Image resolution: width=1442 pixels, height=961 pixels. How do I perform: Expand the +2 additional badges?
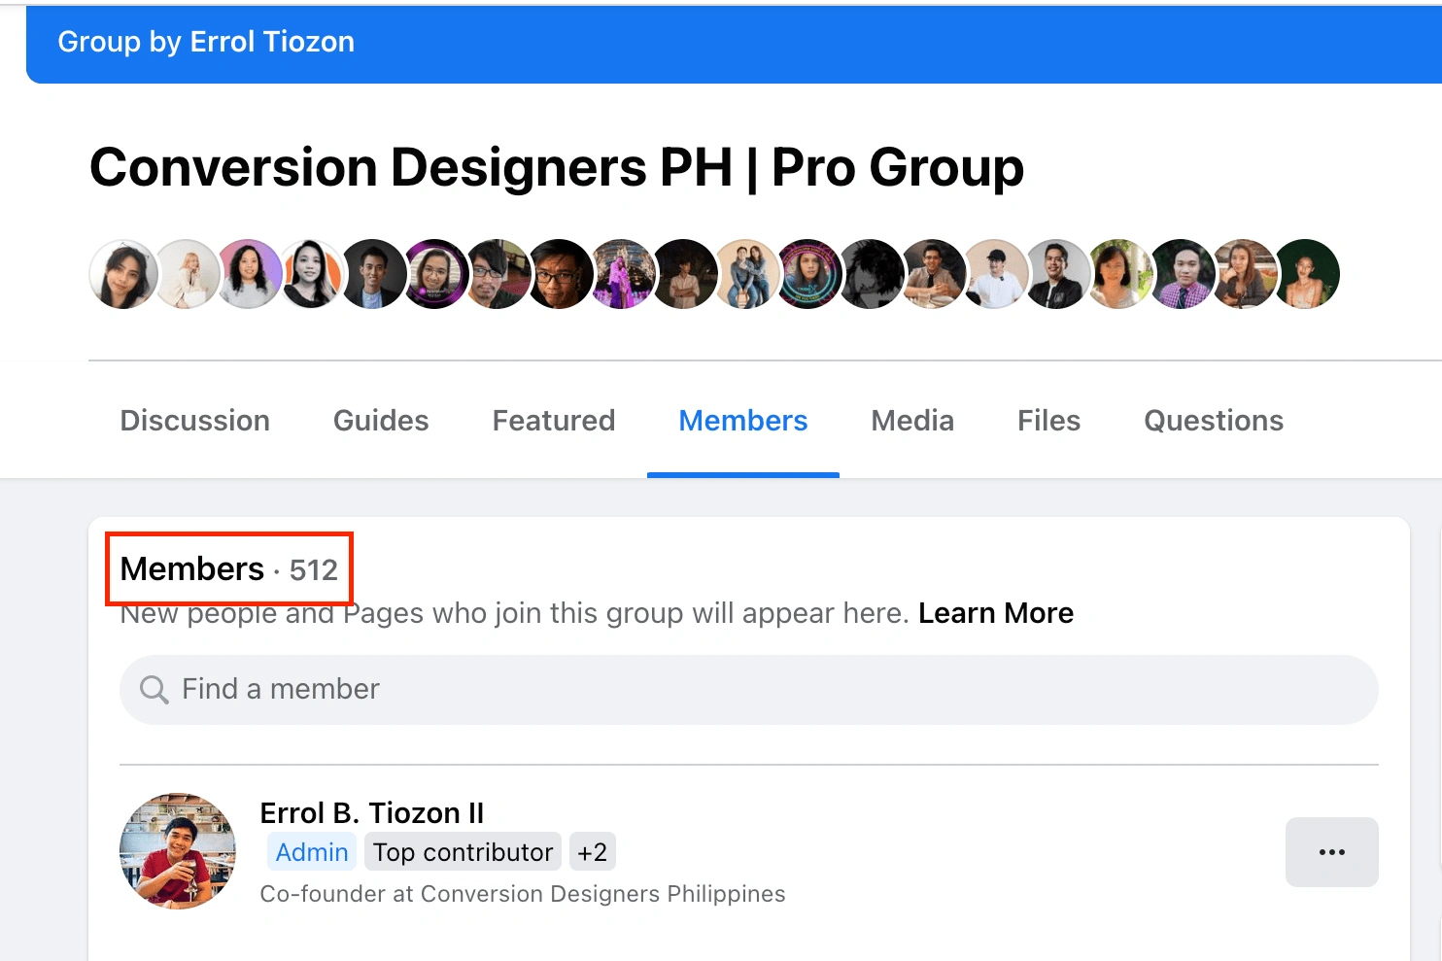592,852
